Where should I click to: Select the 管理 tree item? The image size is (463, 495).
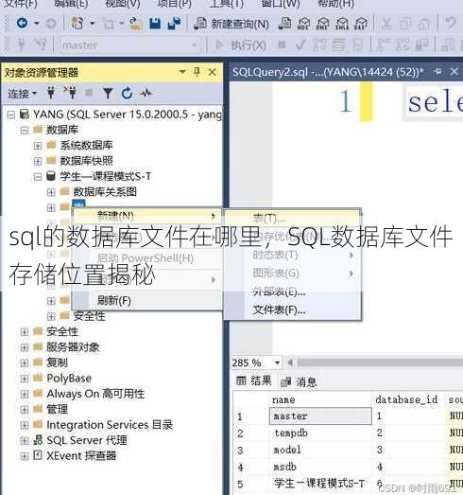click(57, 409)
